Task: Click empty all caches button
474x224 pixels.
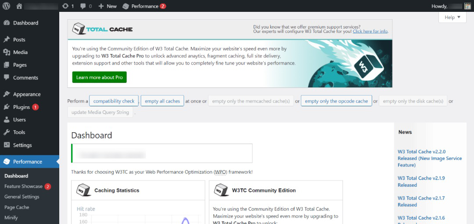Action: pyautogui.click(x=162, y=101)
